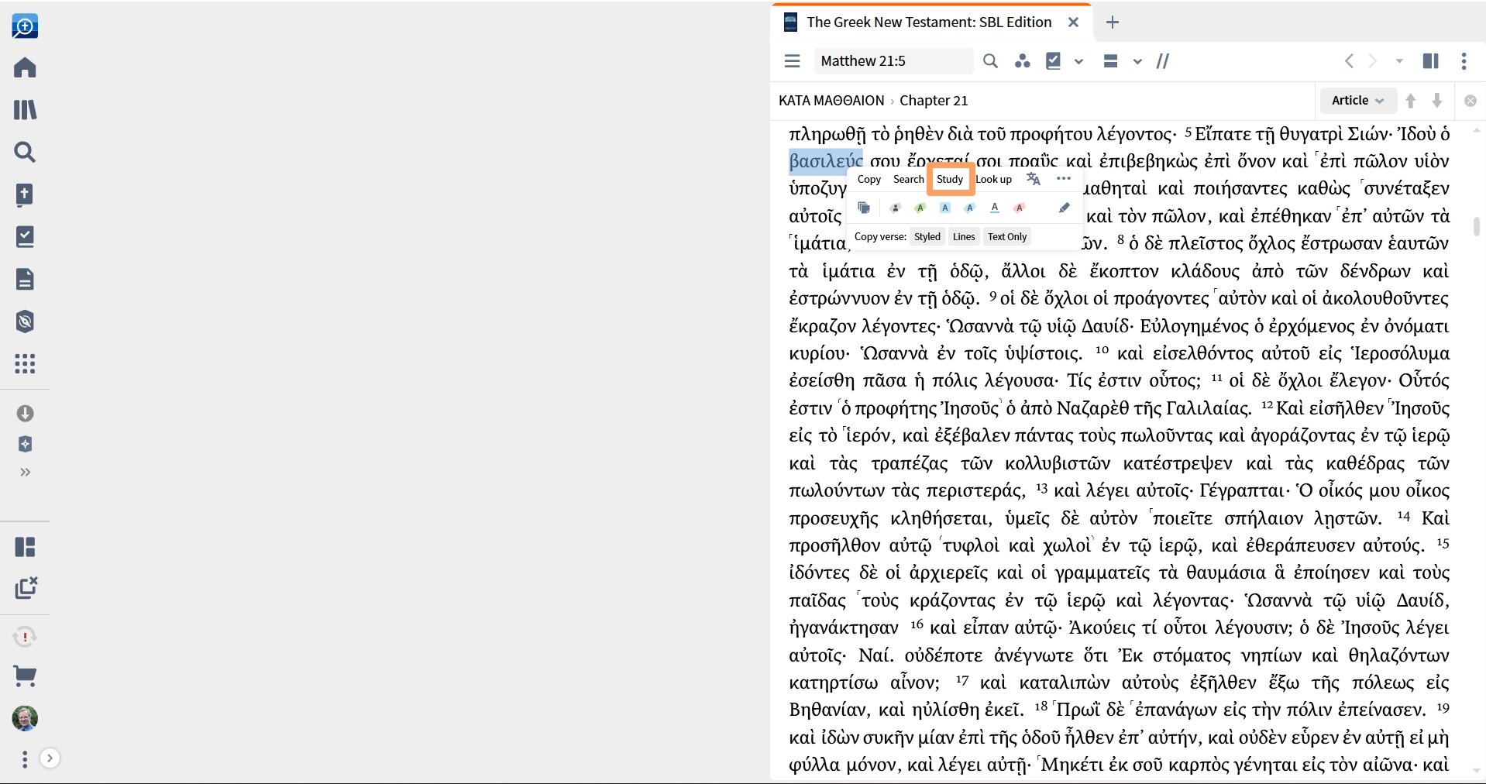Open the Article navigation dropdown

(x=1357, y=101)
